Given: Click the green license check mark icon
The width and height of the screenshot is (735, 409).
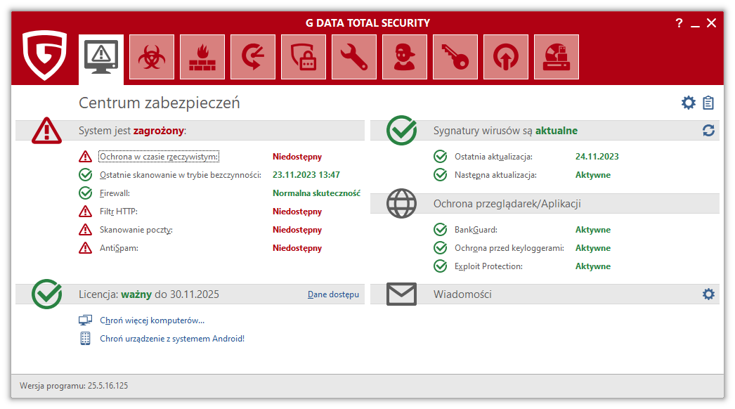Looking at the screenshot, I should 47,294.
